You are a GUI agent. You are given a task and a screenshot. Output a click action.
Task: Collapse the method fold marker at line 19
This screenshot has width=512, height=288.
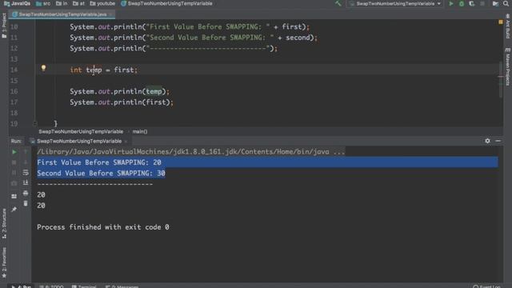tap(35, 124)
